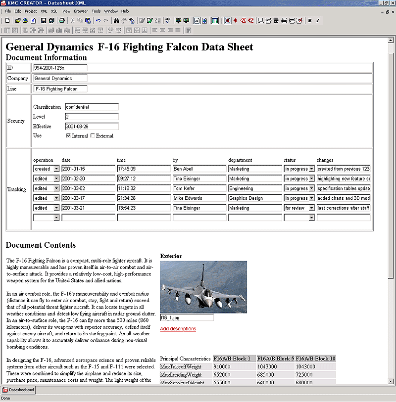Click the Print icon
Viewport: 396px width, 402px height.
(x=62, y=20)
